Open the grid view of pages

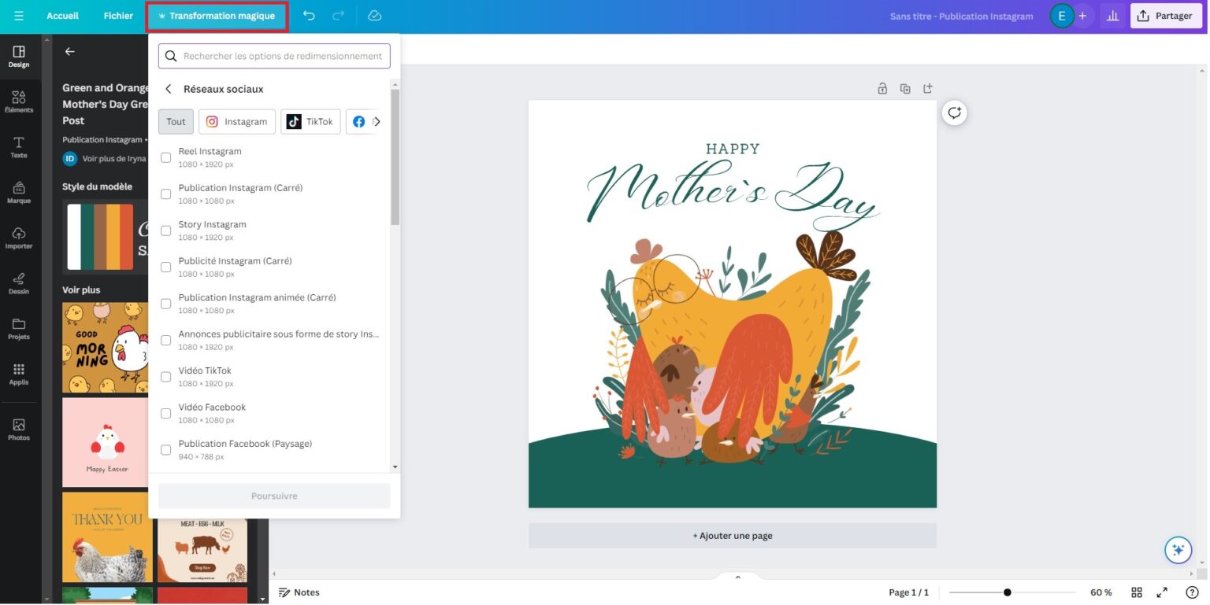(x=1137, y=592)
